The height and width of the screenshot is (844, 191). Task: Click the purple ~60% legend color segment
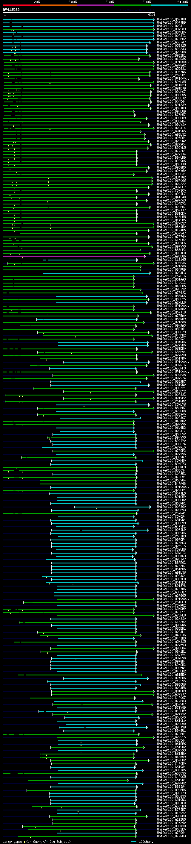pyautogui.click(x=96, y=5)
